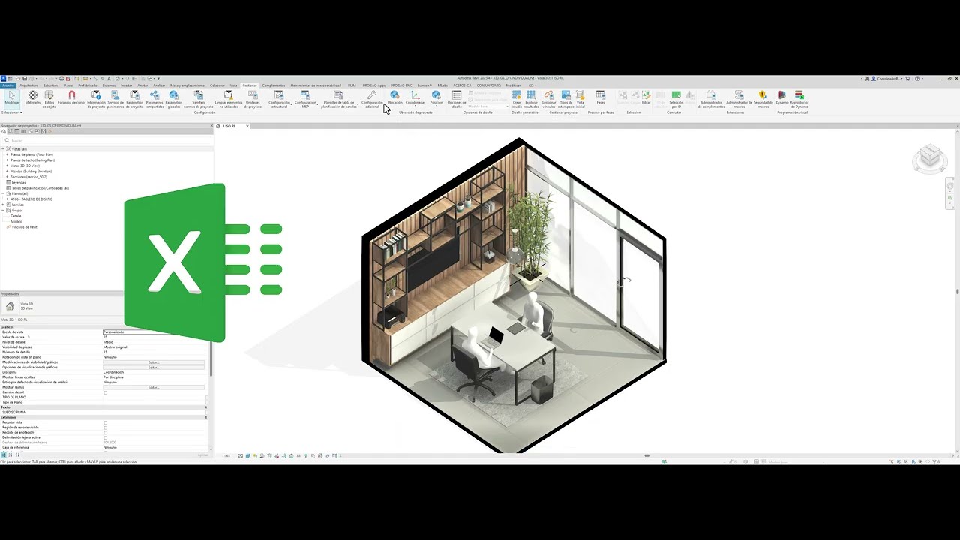
Task: Open Parámetros de proyecto
Action: click(x=135, y=99)
